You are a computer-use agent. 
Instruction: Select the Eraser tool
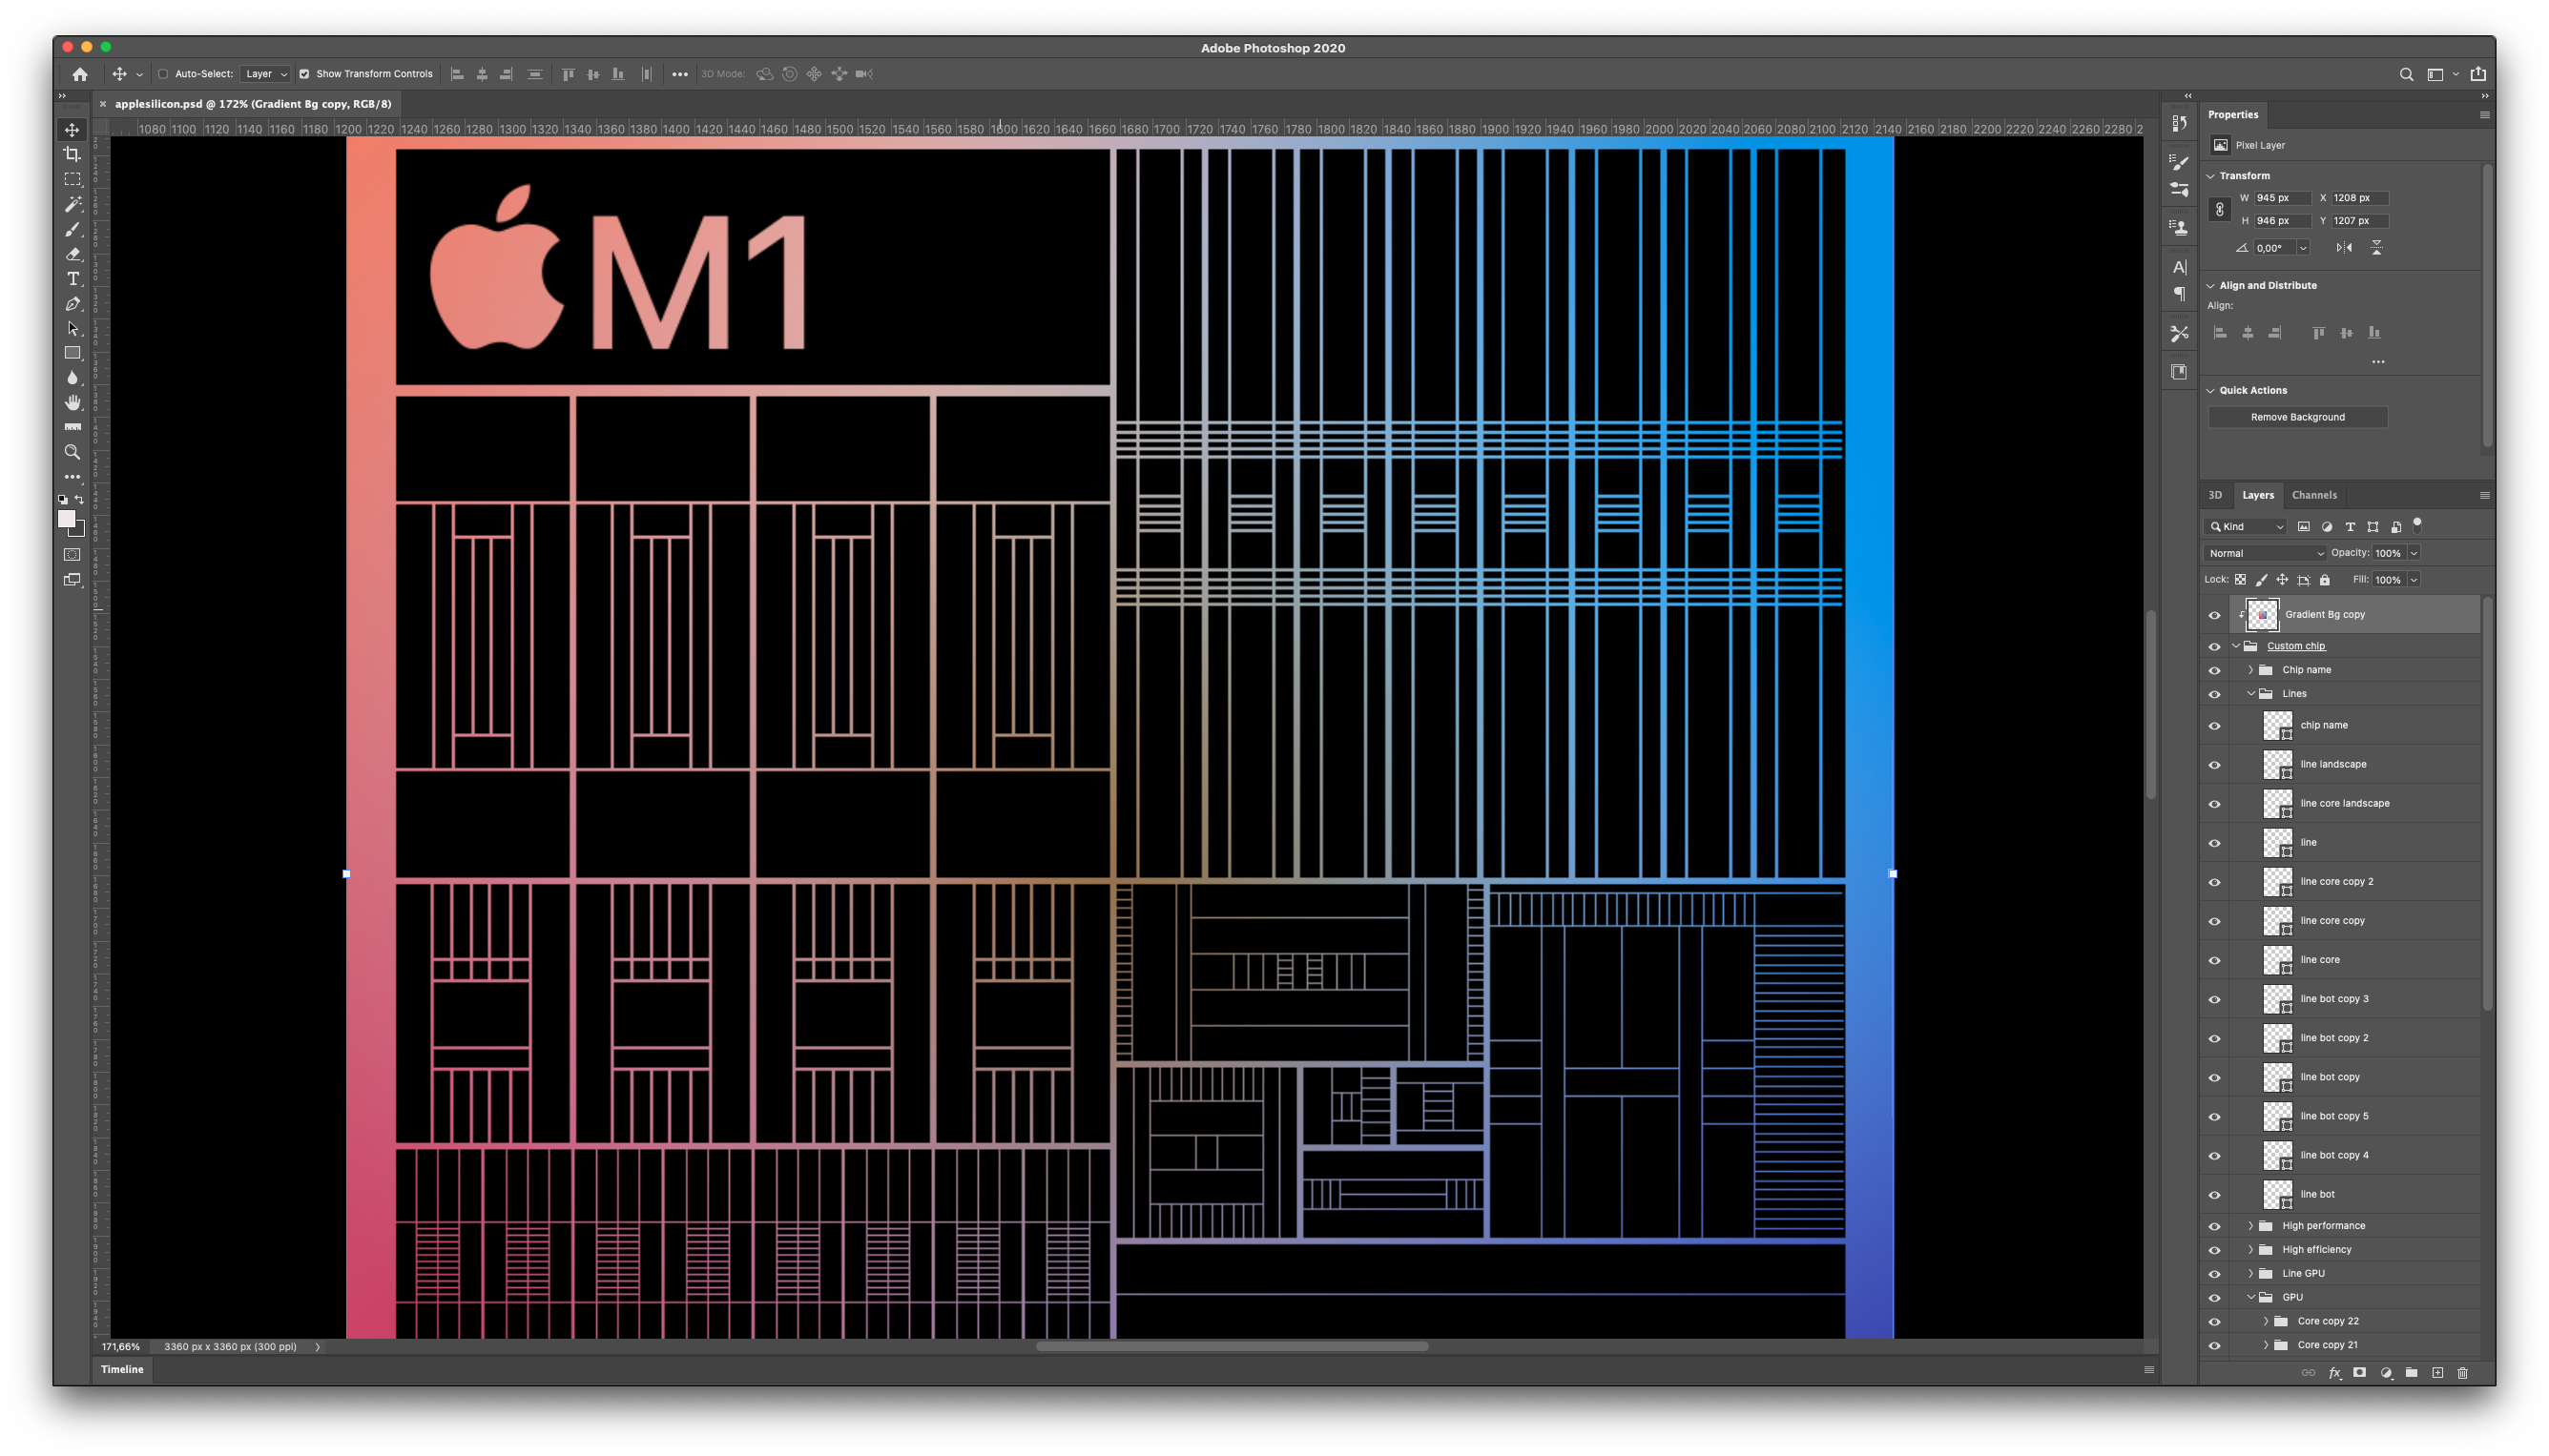click(73, 254)
